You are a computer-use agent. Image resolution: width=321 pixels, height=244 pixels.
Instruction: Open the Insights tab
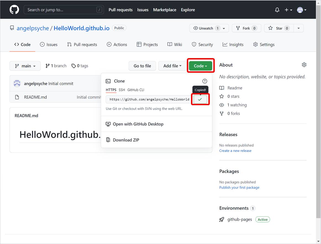click(x=233, y=45)
